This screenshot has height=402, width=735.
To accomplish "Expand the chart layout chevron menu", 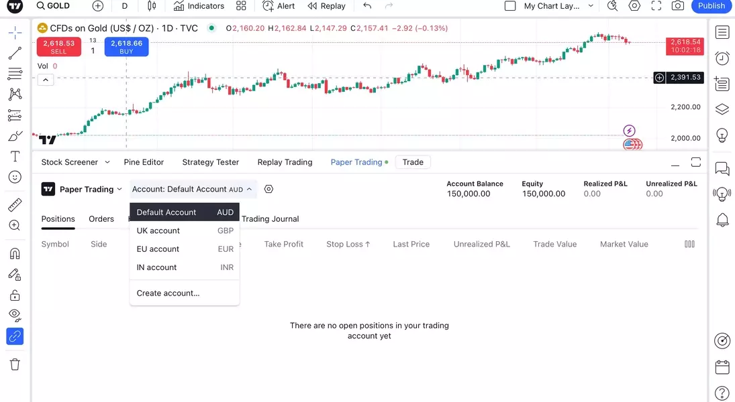I will tap(591, 6).
